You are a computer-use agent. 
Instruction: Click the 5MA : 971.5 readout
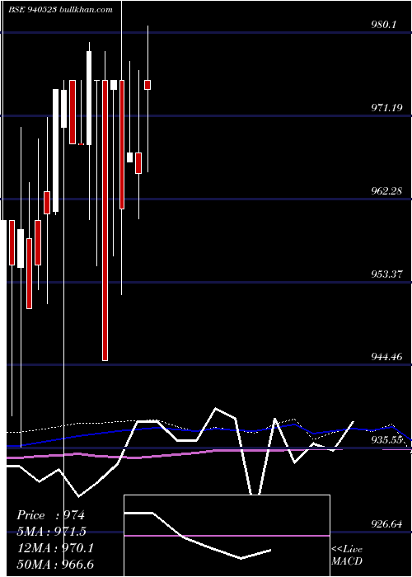point(52,532)
